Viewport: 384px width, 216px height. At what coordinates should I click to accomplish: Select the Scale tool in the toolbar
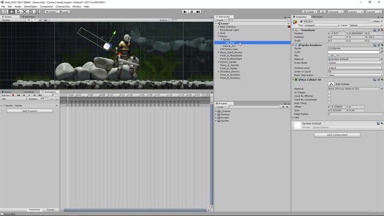coord(25,11)
